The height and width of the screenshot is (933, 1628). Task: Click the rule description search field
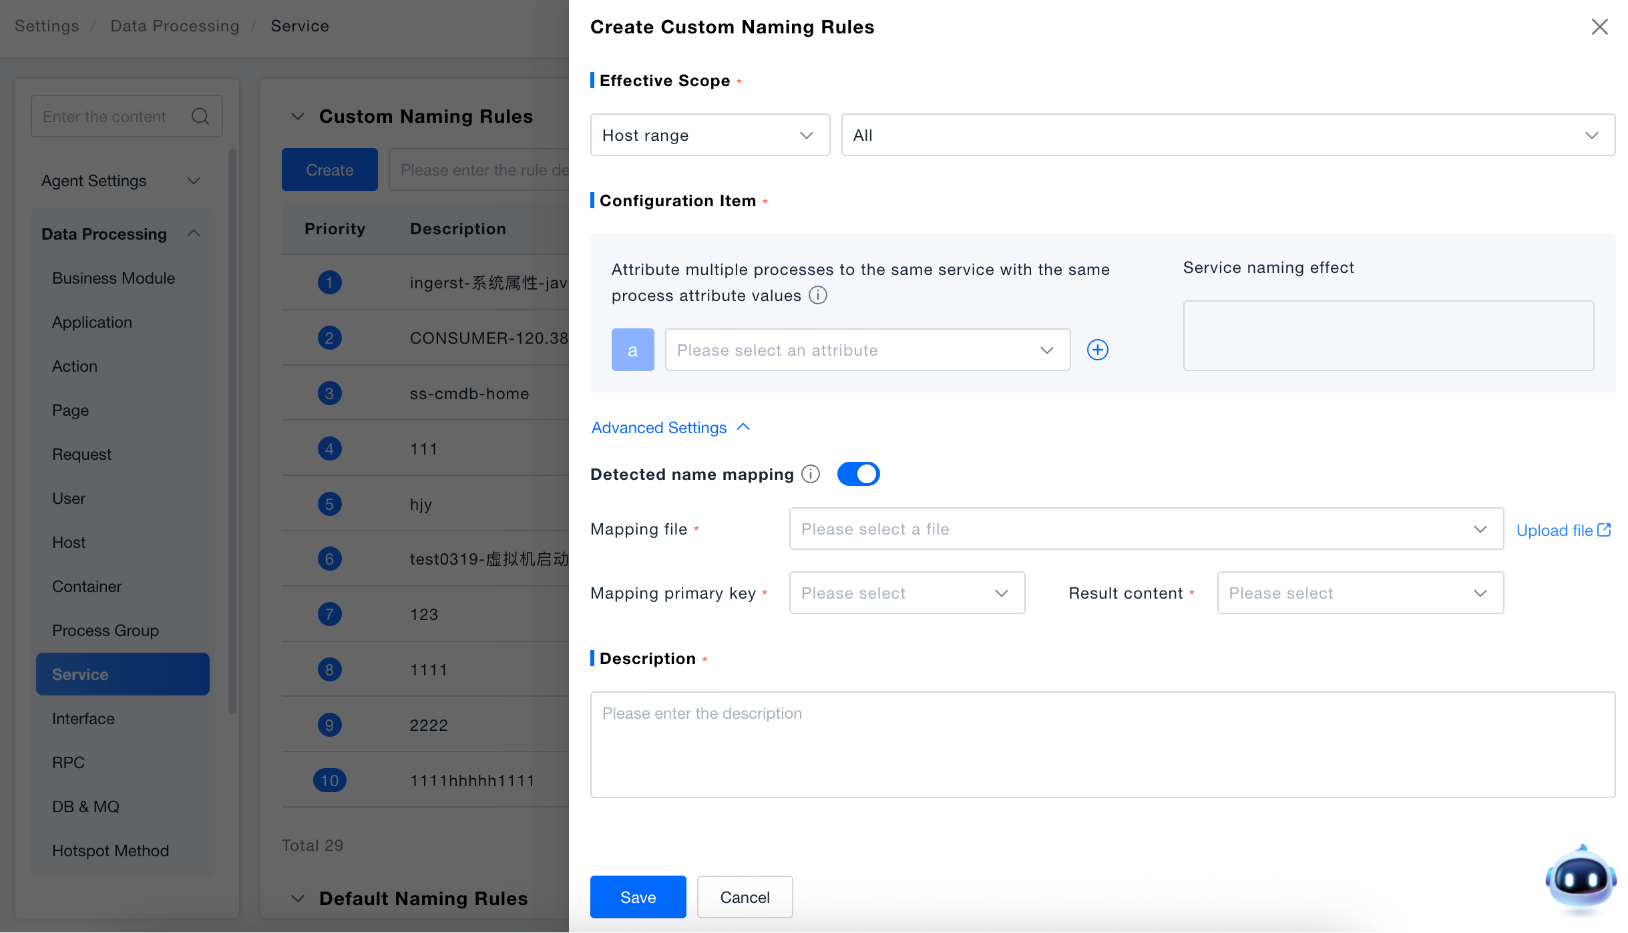(479, 170)
